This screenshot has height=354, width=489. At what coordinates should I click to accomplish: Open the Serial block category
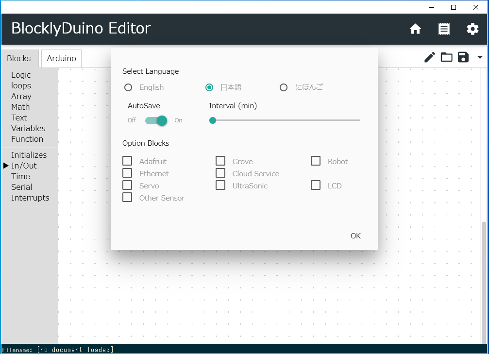[21, 187]
